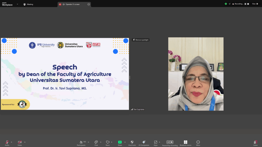262x147 pixels.
Task: Open Operator 3's screen share options
Action: (x=89, y=4)
